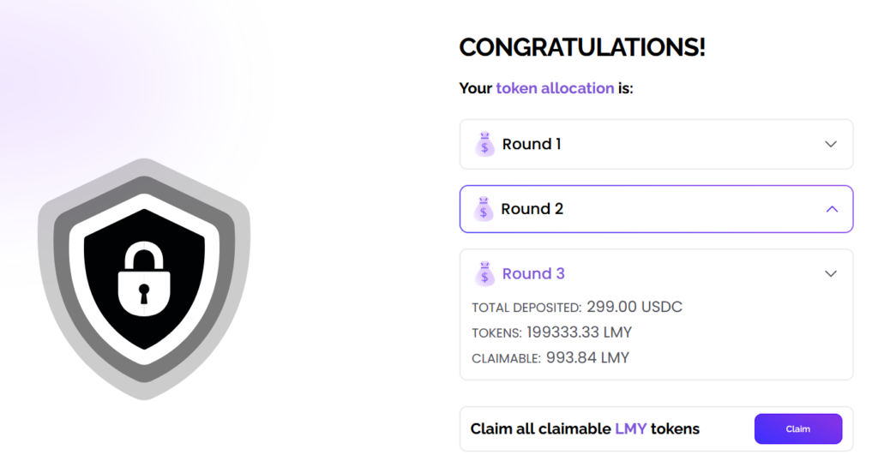The width and height of the screenshot is (878, 467).
Task: Click the CLAIMABLE 993.84 LMY value
Action: click(x=587, y=358)
